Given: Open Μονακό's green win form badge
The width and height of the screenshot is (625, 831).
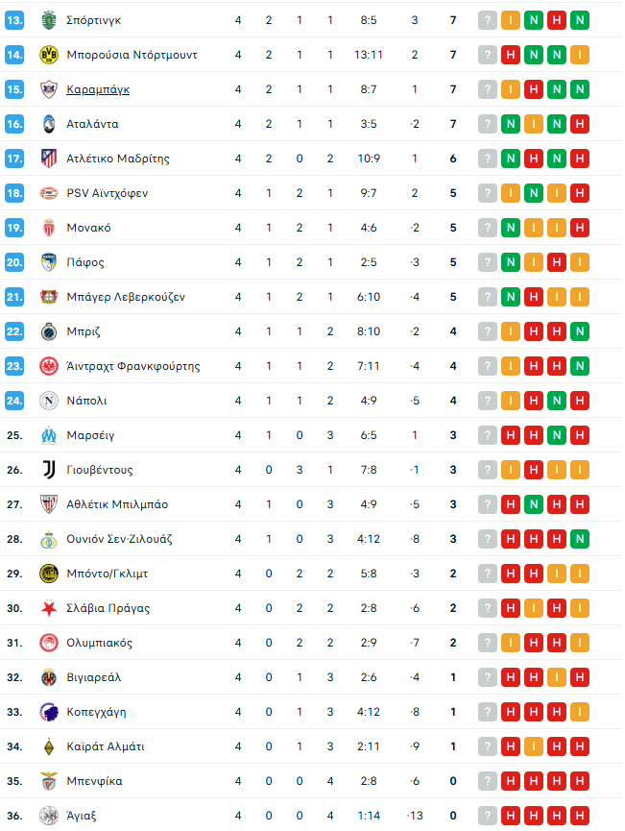Looking at the screenshot, I should coord(510,228).
